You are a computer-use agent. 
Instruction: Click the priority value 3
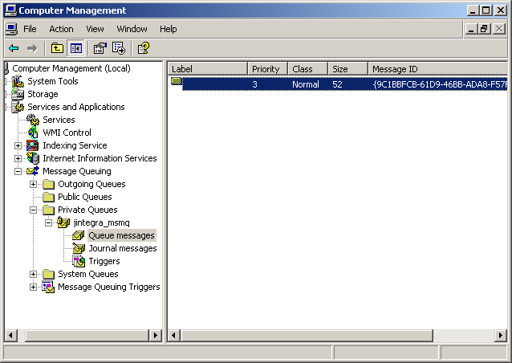(254, 84)
